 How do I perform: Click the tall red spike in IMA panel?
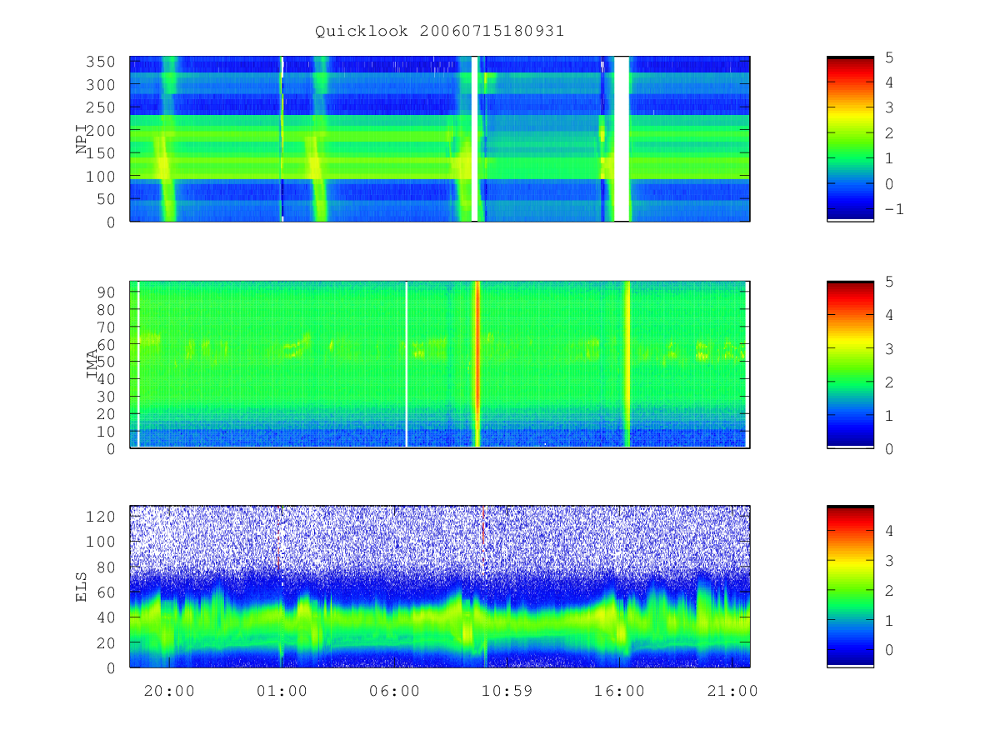pyautogui.click(x=477, y=364)
